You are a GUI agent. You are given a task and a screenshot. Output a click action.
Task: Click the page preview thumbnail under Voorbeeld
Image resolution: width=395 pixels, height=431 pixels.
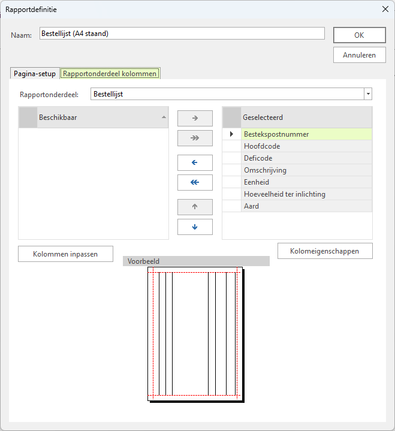195,333
